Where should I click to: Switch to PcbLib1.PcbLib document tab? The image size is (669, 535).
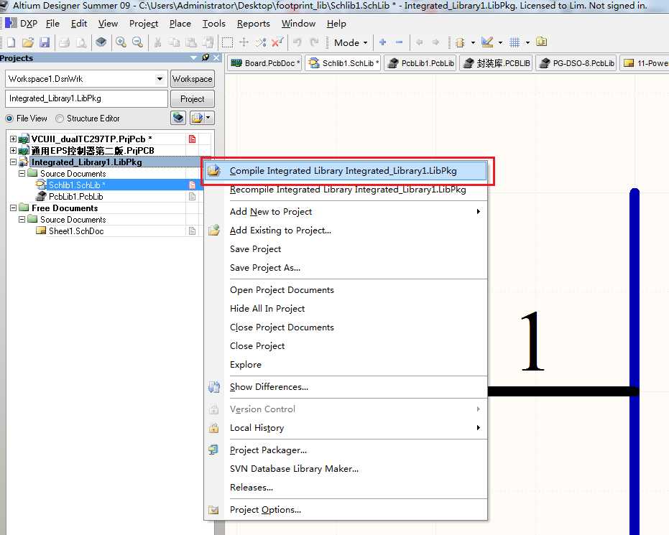[420, 63]
